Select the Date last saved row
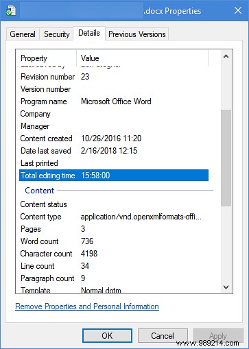249x349 pixels. pyautogui.click(x=114, y=151)
